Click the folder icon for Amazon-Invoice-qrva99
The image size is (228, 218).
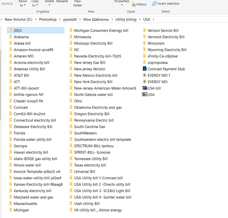click(x=10, y=50)
